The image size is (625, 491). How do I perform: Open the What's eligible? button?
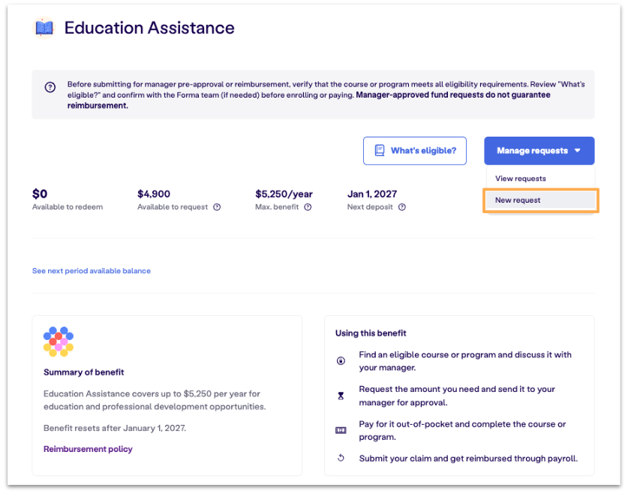(414, 151)
